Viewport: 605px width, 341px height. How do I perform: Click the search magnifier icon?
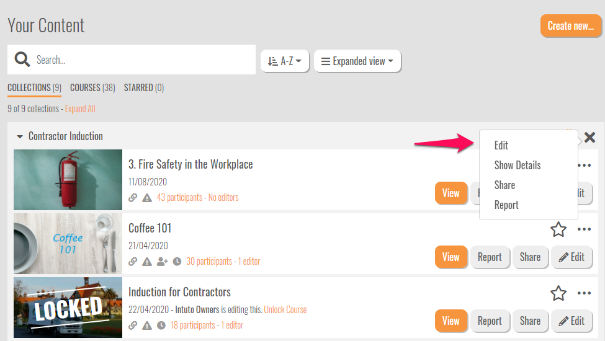[22, 60]
